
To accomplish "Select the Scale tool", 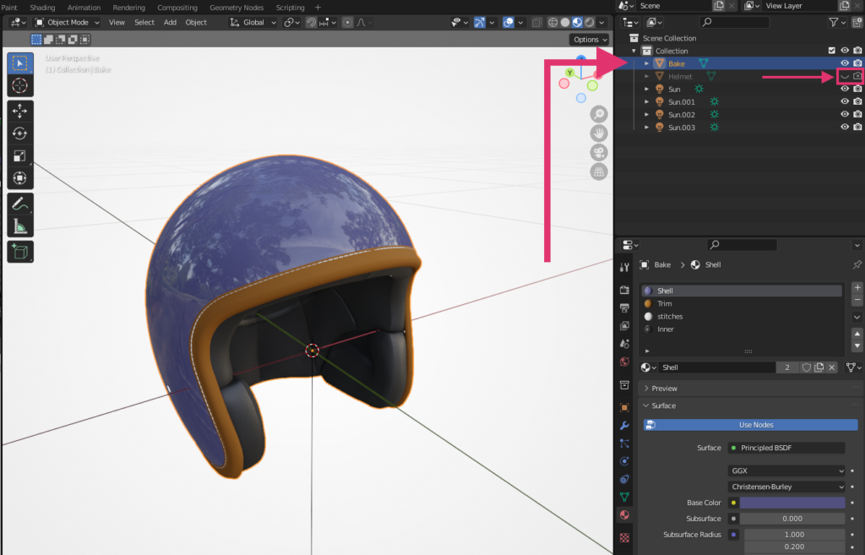I will [x=20, y=156].
